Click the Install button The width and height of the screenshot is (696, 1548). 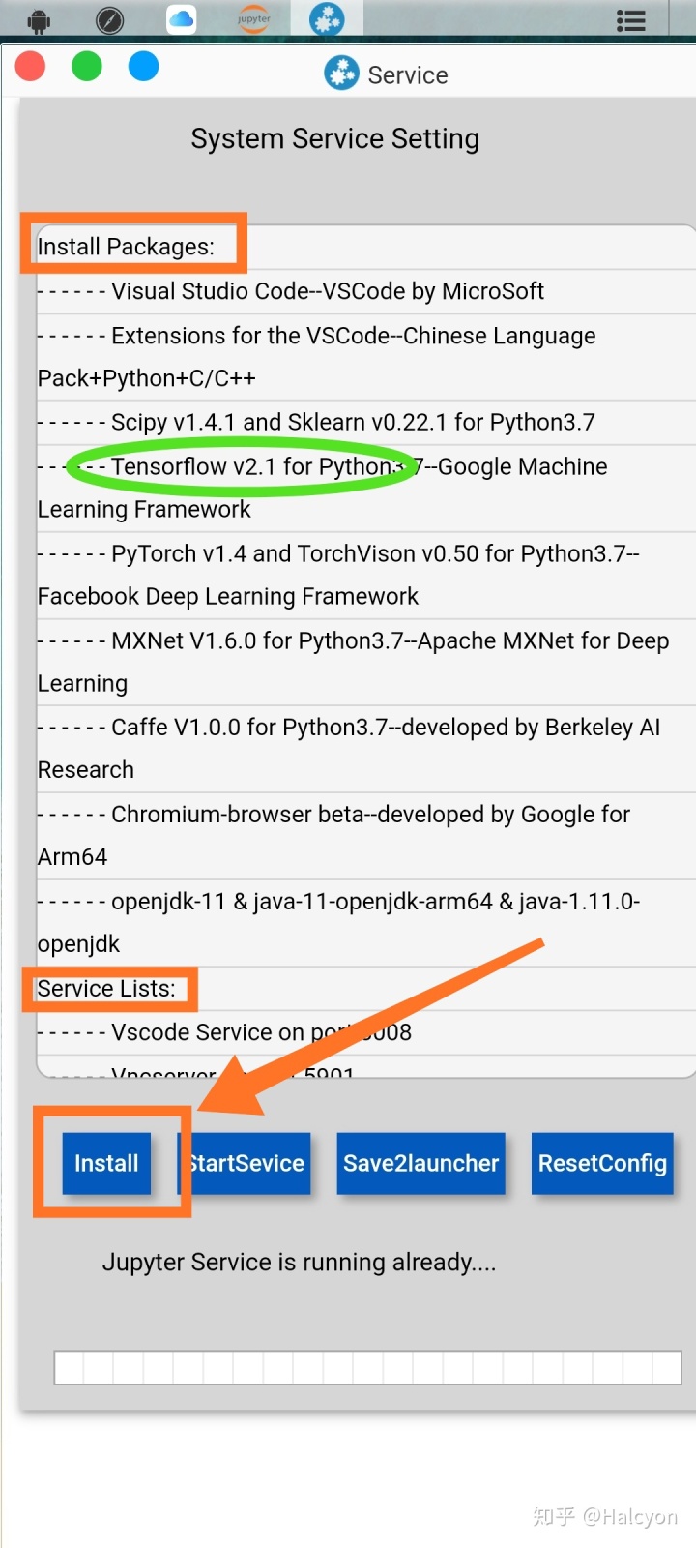tap(106, 1163)
